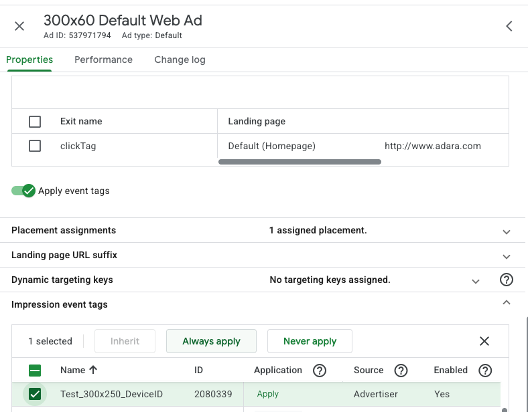Image resolution: width=528 pixels, height=412 pixels.
Task: Select all exits via header checkbox
Action: [35, 122]
